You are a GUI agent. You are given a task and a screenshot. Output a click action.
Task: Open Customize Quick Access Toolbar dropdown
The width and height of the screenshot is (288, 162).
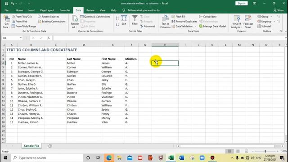(x=29, y=4)
